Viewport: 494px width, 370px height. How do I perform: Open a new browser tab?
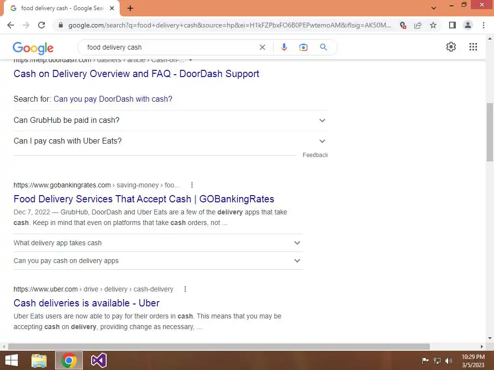[130, 8]
